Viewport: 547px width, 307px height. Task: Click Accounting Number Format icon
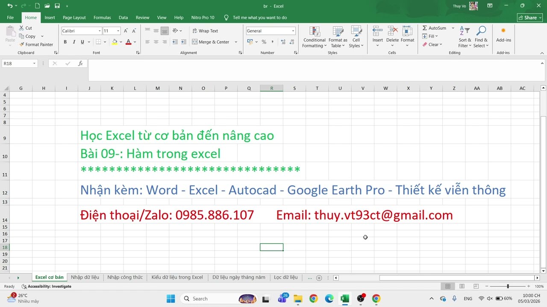250,42
